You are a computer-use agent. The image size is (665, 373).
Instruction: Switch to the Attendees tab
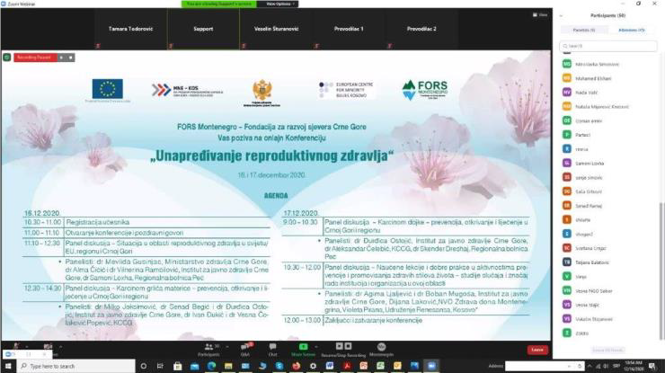[632, 31]
